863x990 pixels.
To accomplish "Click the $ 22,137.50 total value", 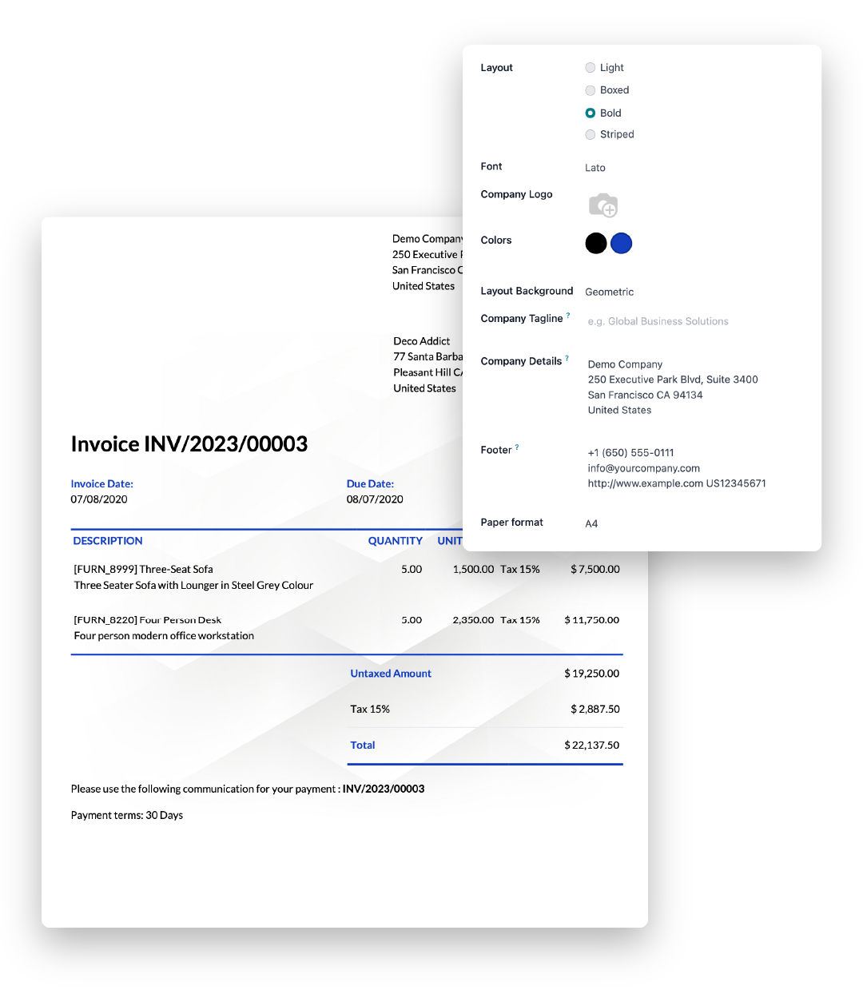I will [592, 745].
